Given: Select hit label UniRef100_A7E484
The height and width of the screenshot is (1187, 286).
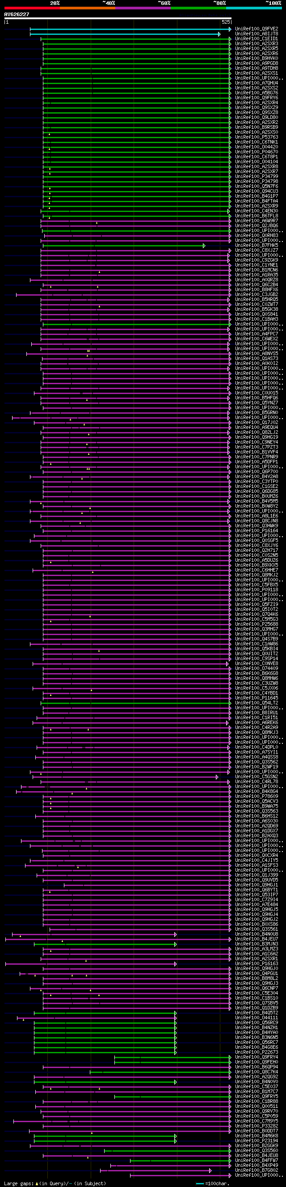Looking at the screenshot, I should click(x=257, y=904).
